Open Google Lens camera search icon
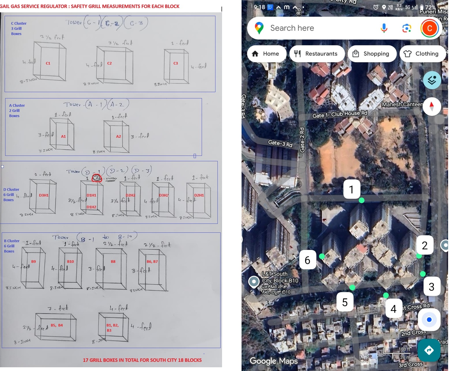 [407, 28]
